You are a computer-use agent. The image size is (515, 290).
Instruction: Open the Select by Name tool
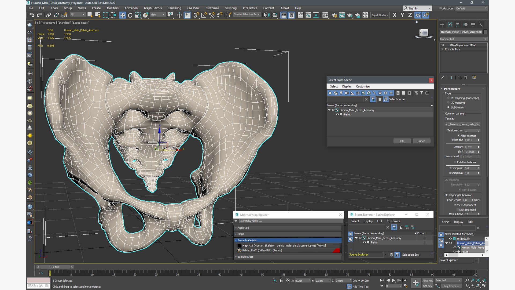coord(98,15)
